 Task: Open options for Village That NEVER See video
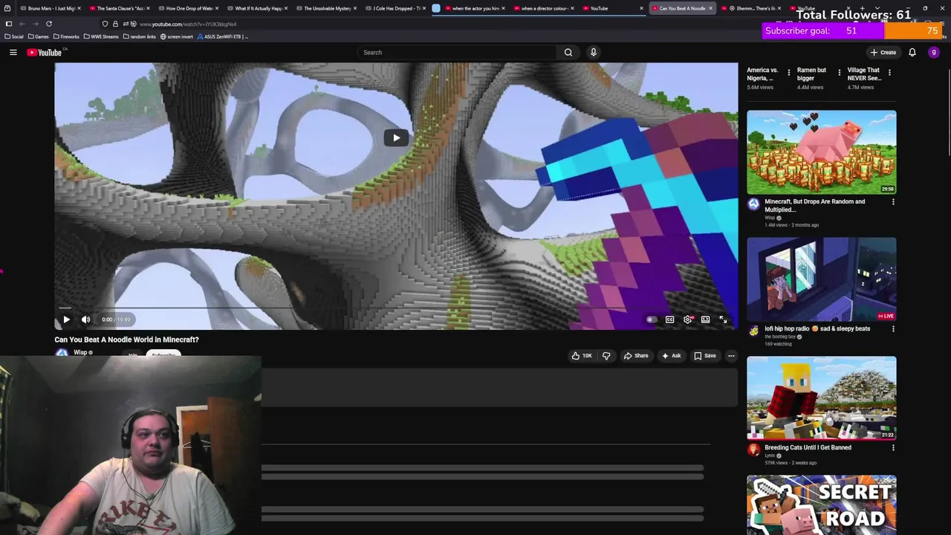click(x=889, y=73)
